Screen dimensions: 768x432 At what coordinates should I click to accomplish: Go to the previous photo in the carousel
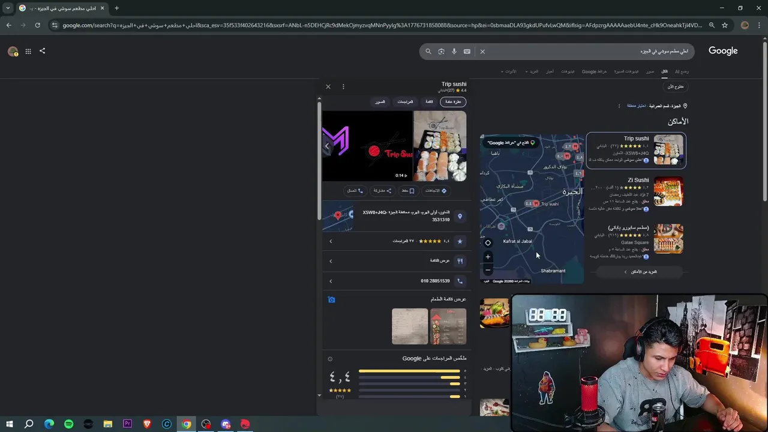327,146
